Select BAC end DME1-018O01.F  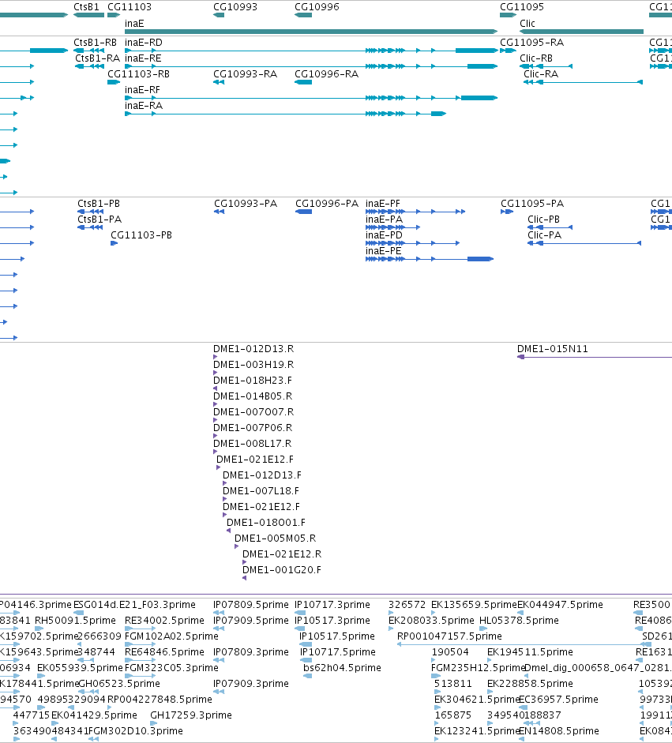[228, 531]
